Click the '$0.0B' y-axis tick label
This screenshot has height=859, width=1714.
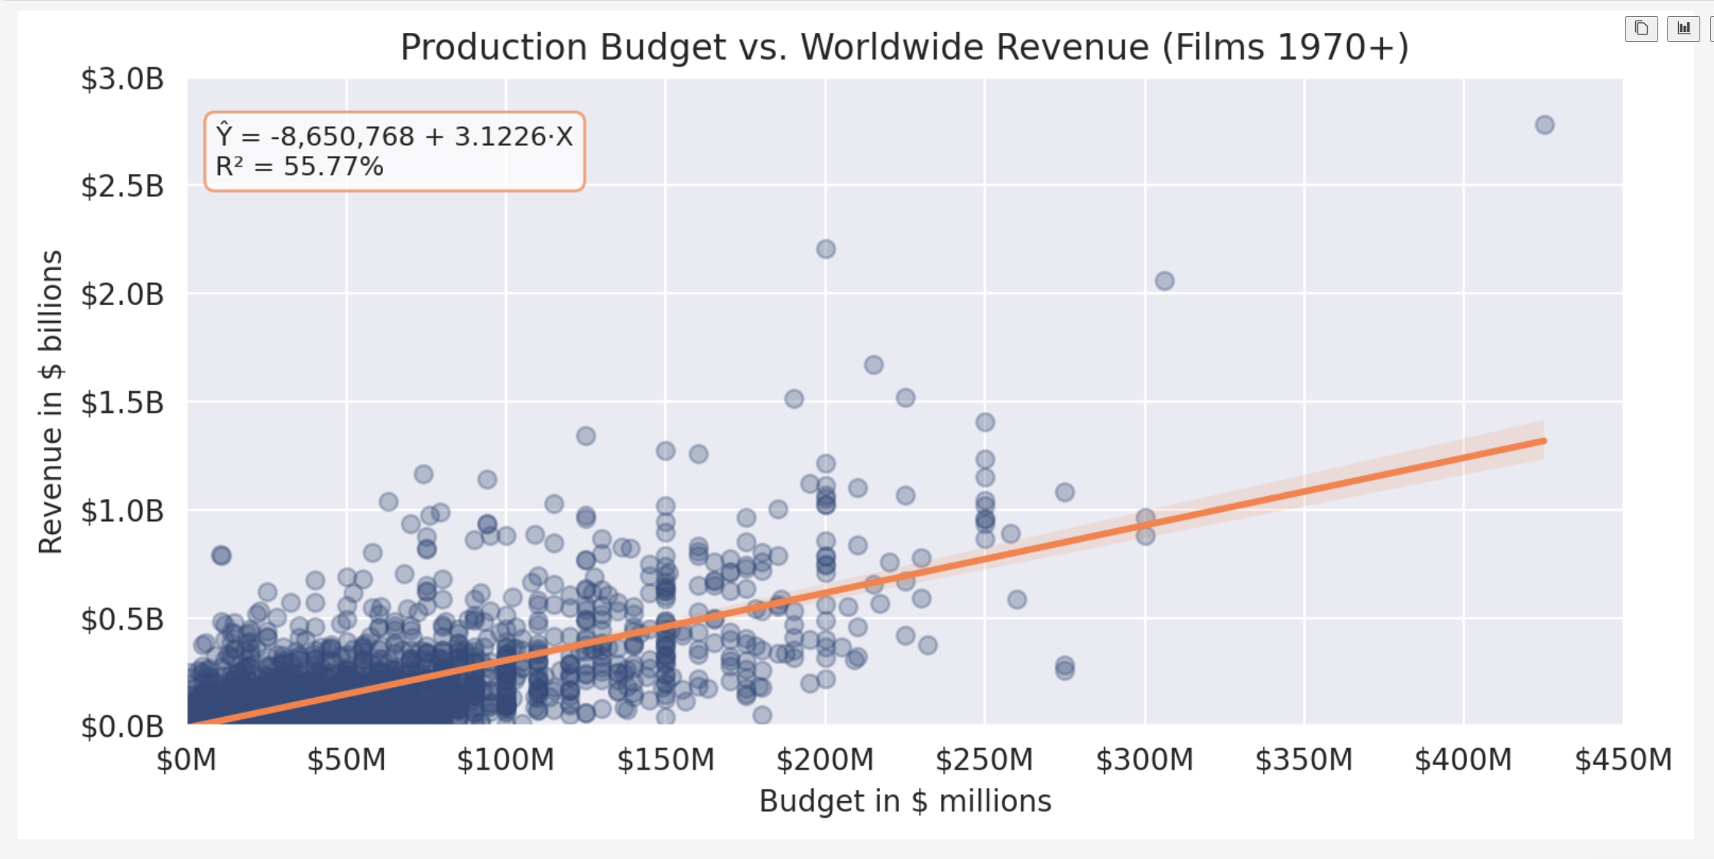[x=122, y=726]
